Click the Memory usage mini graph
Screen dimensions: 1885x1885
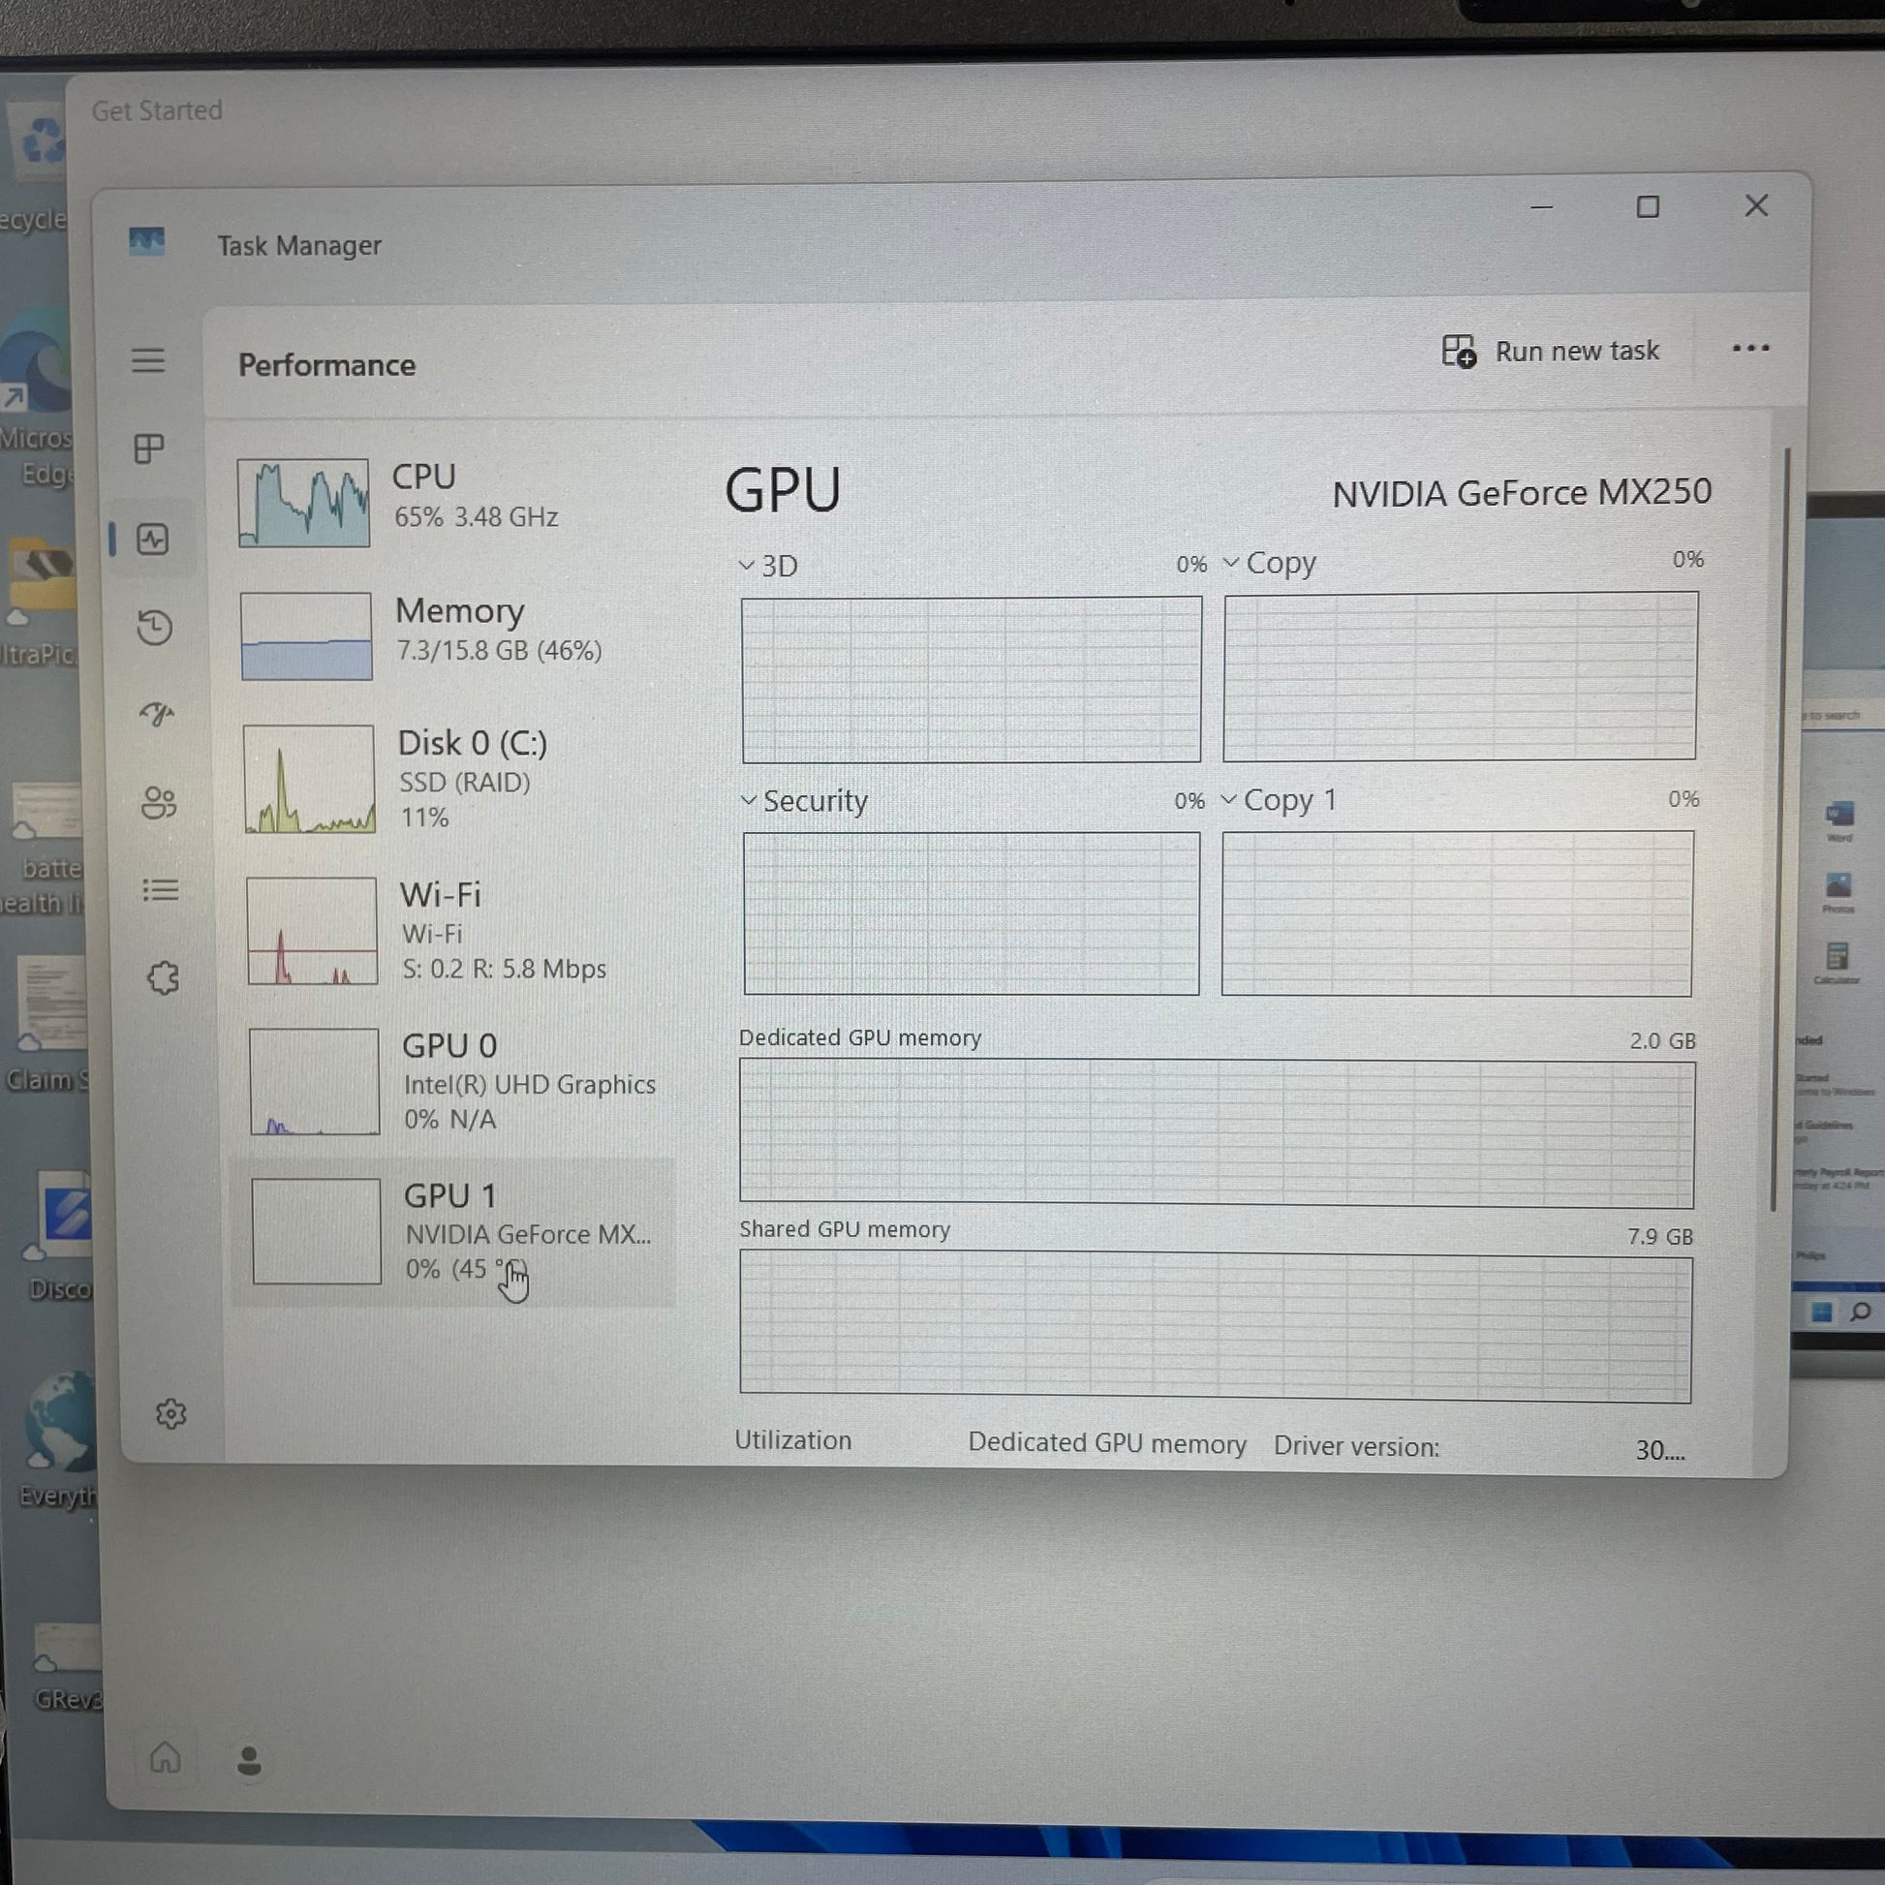[306, 635]
